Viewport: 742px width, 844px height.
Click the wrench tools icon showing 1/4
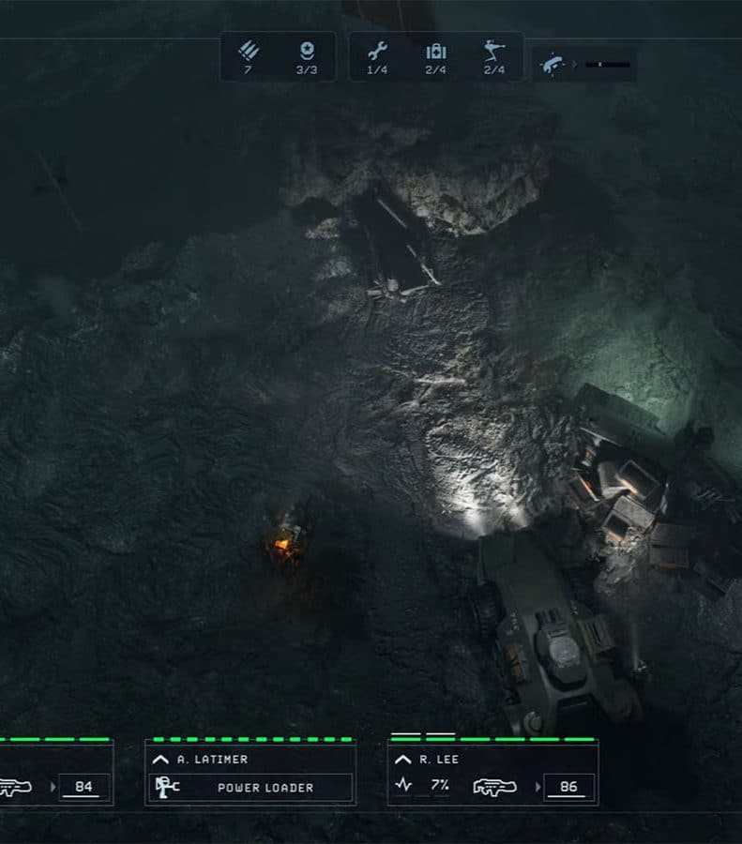(377, 52)
